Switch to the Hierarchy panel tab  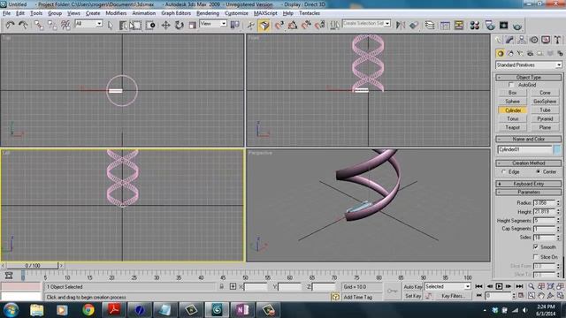[522, 40]
